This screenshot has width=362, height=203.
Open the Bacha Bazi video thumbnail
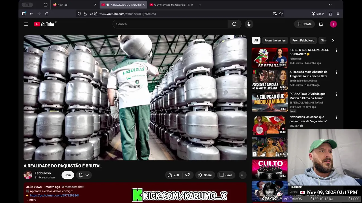point(270,80)
